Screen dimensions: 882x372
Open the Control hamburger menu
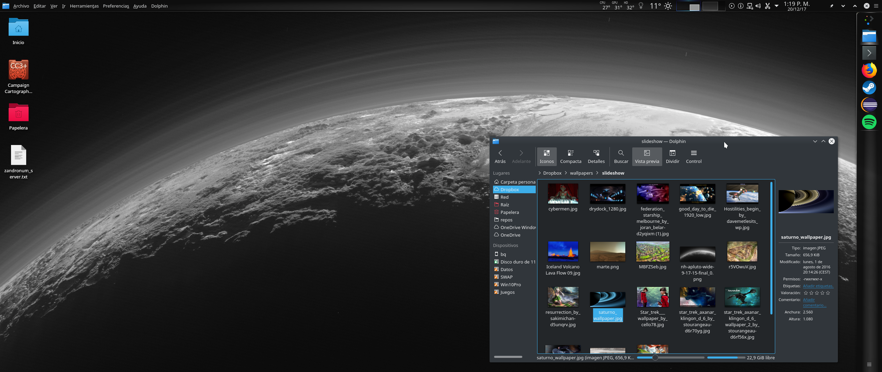(694, 156)
